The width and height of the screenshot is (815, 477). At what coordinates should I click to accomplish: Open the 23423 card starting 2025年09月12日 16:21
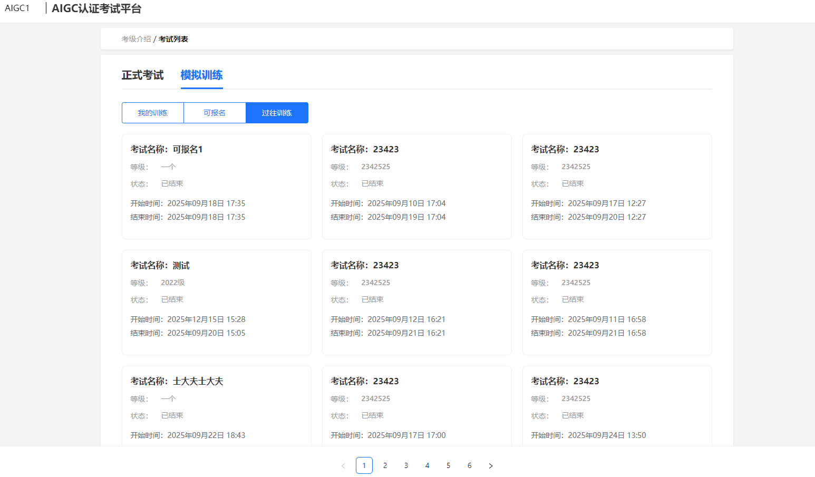coord(417,303)
